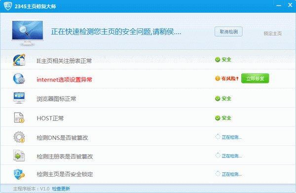Click 正在检测 status in 主页锁定 row

coord(232,174)
